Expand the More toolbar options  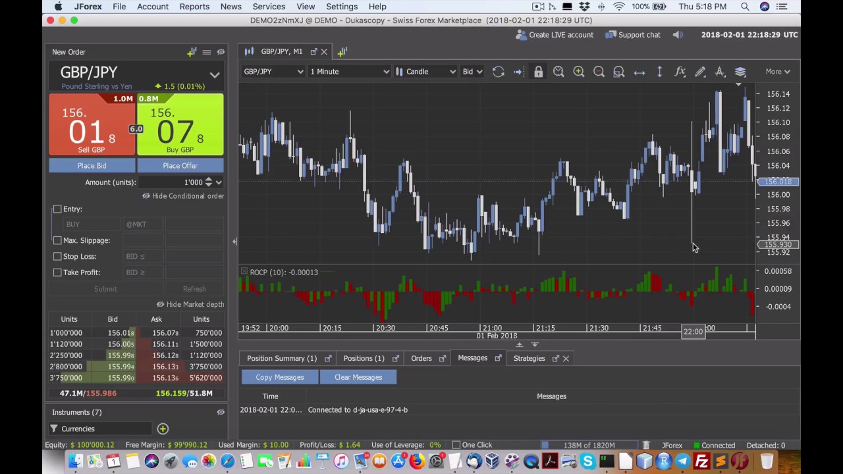(778, 72)
